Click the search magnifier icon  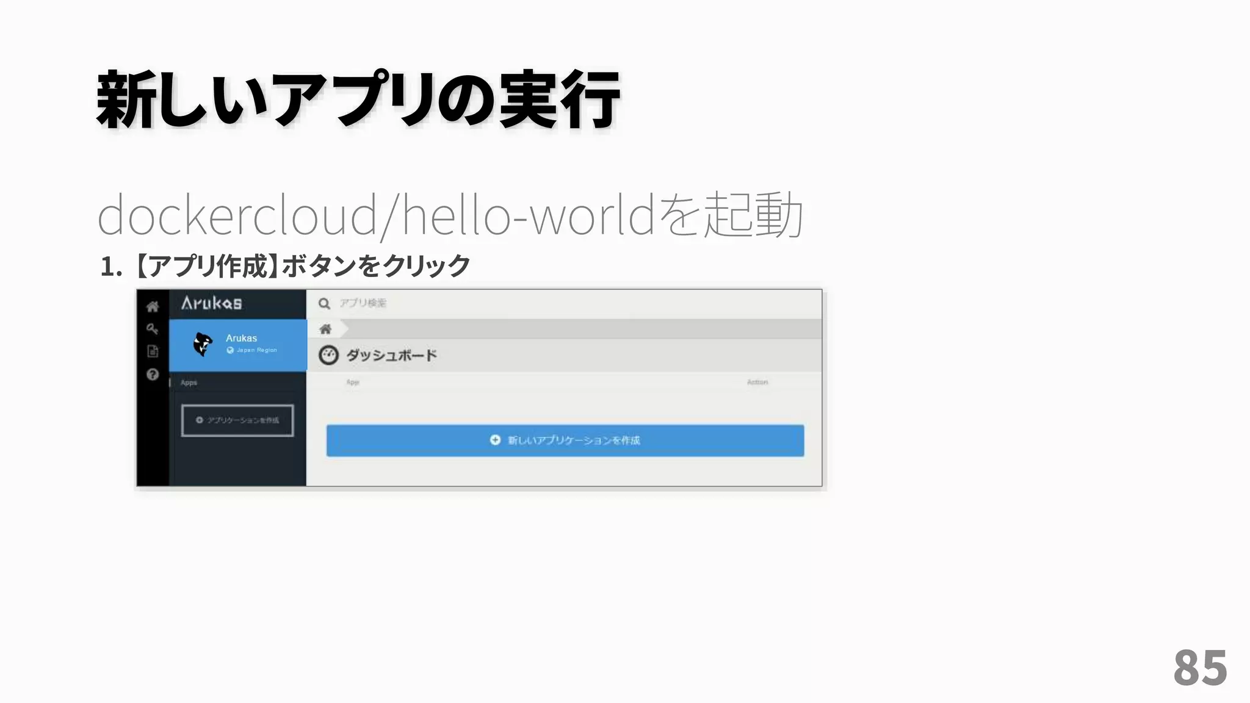(324, 303)
